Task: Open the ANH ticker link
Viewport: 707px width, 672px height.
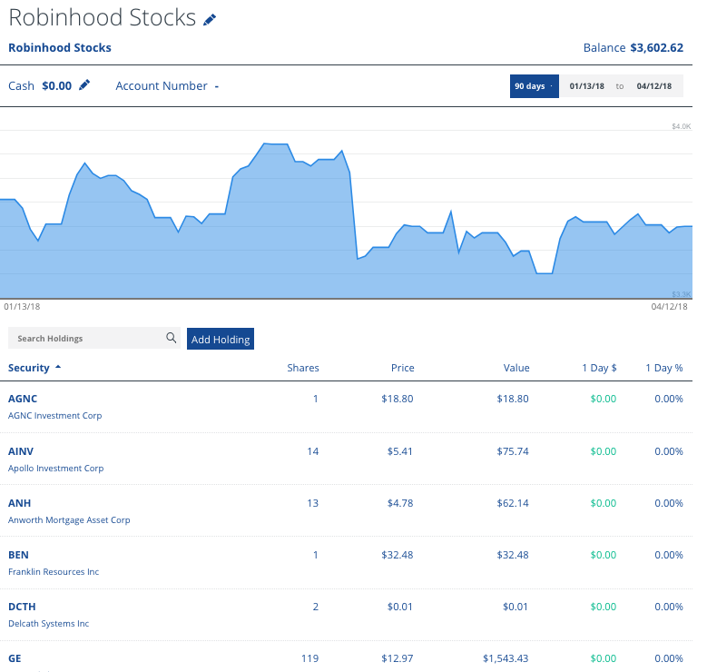Action: tap(19, 503)
